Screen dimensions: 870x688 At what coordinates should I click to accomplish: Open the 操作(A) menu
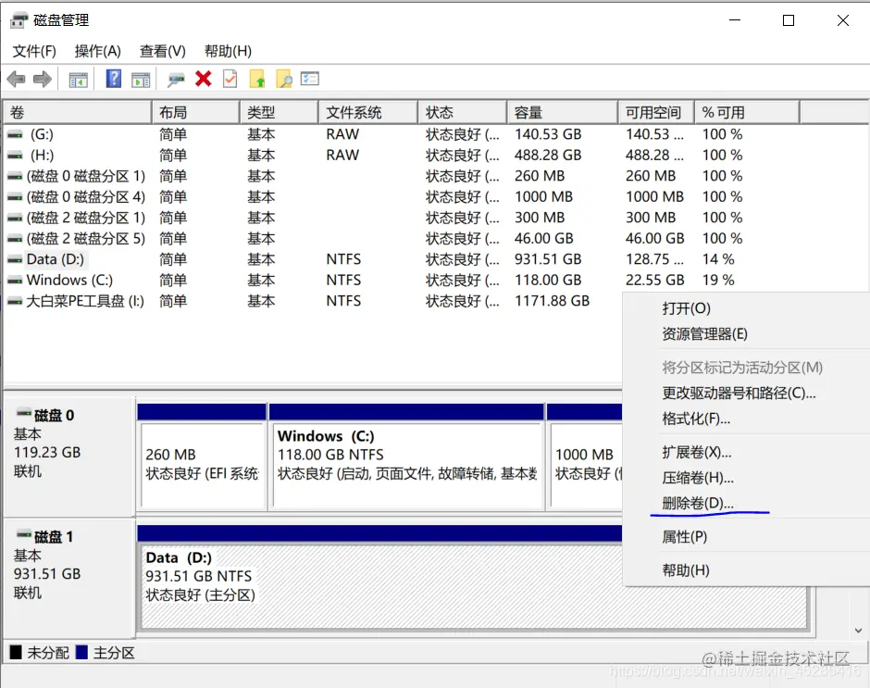tap(97, 51)
